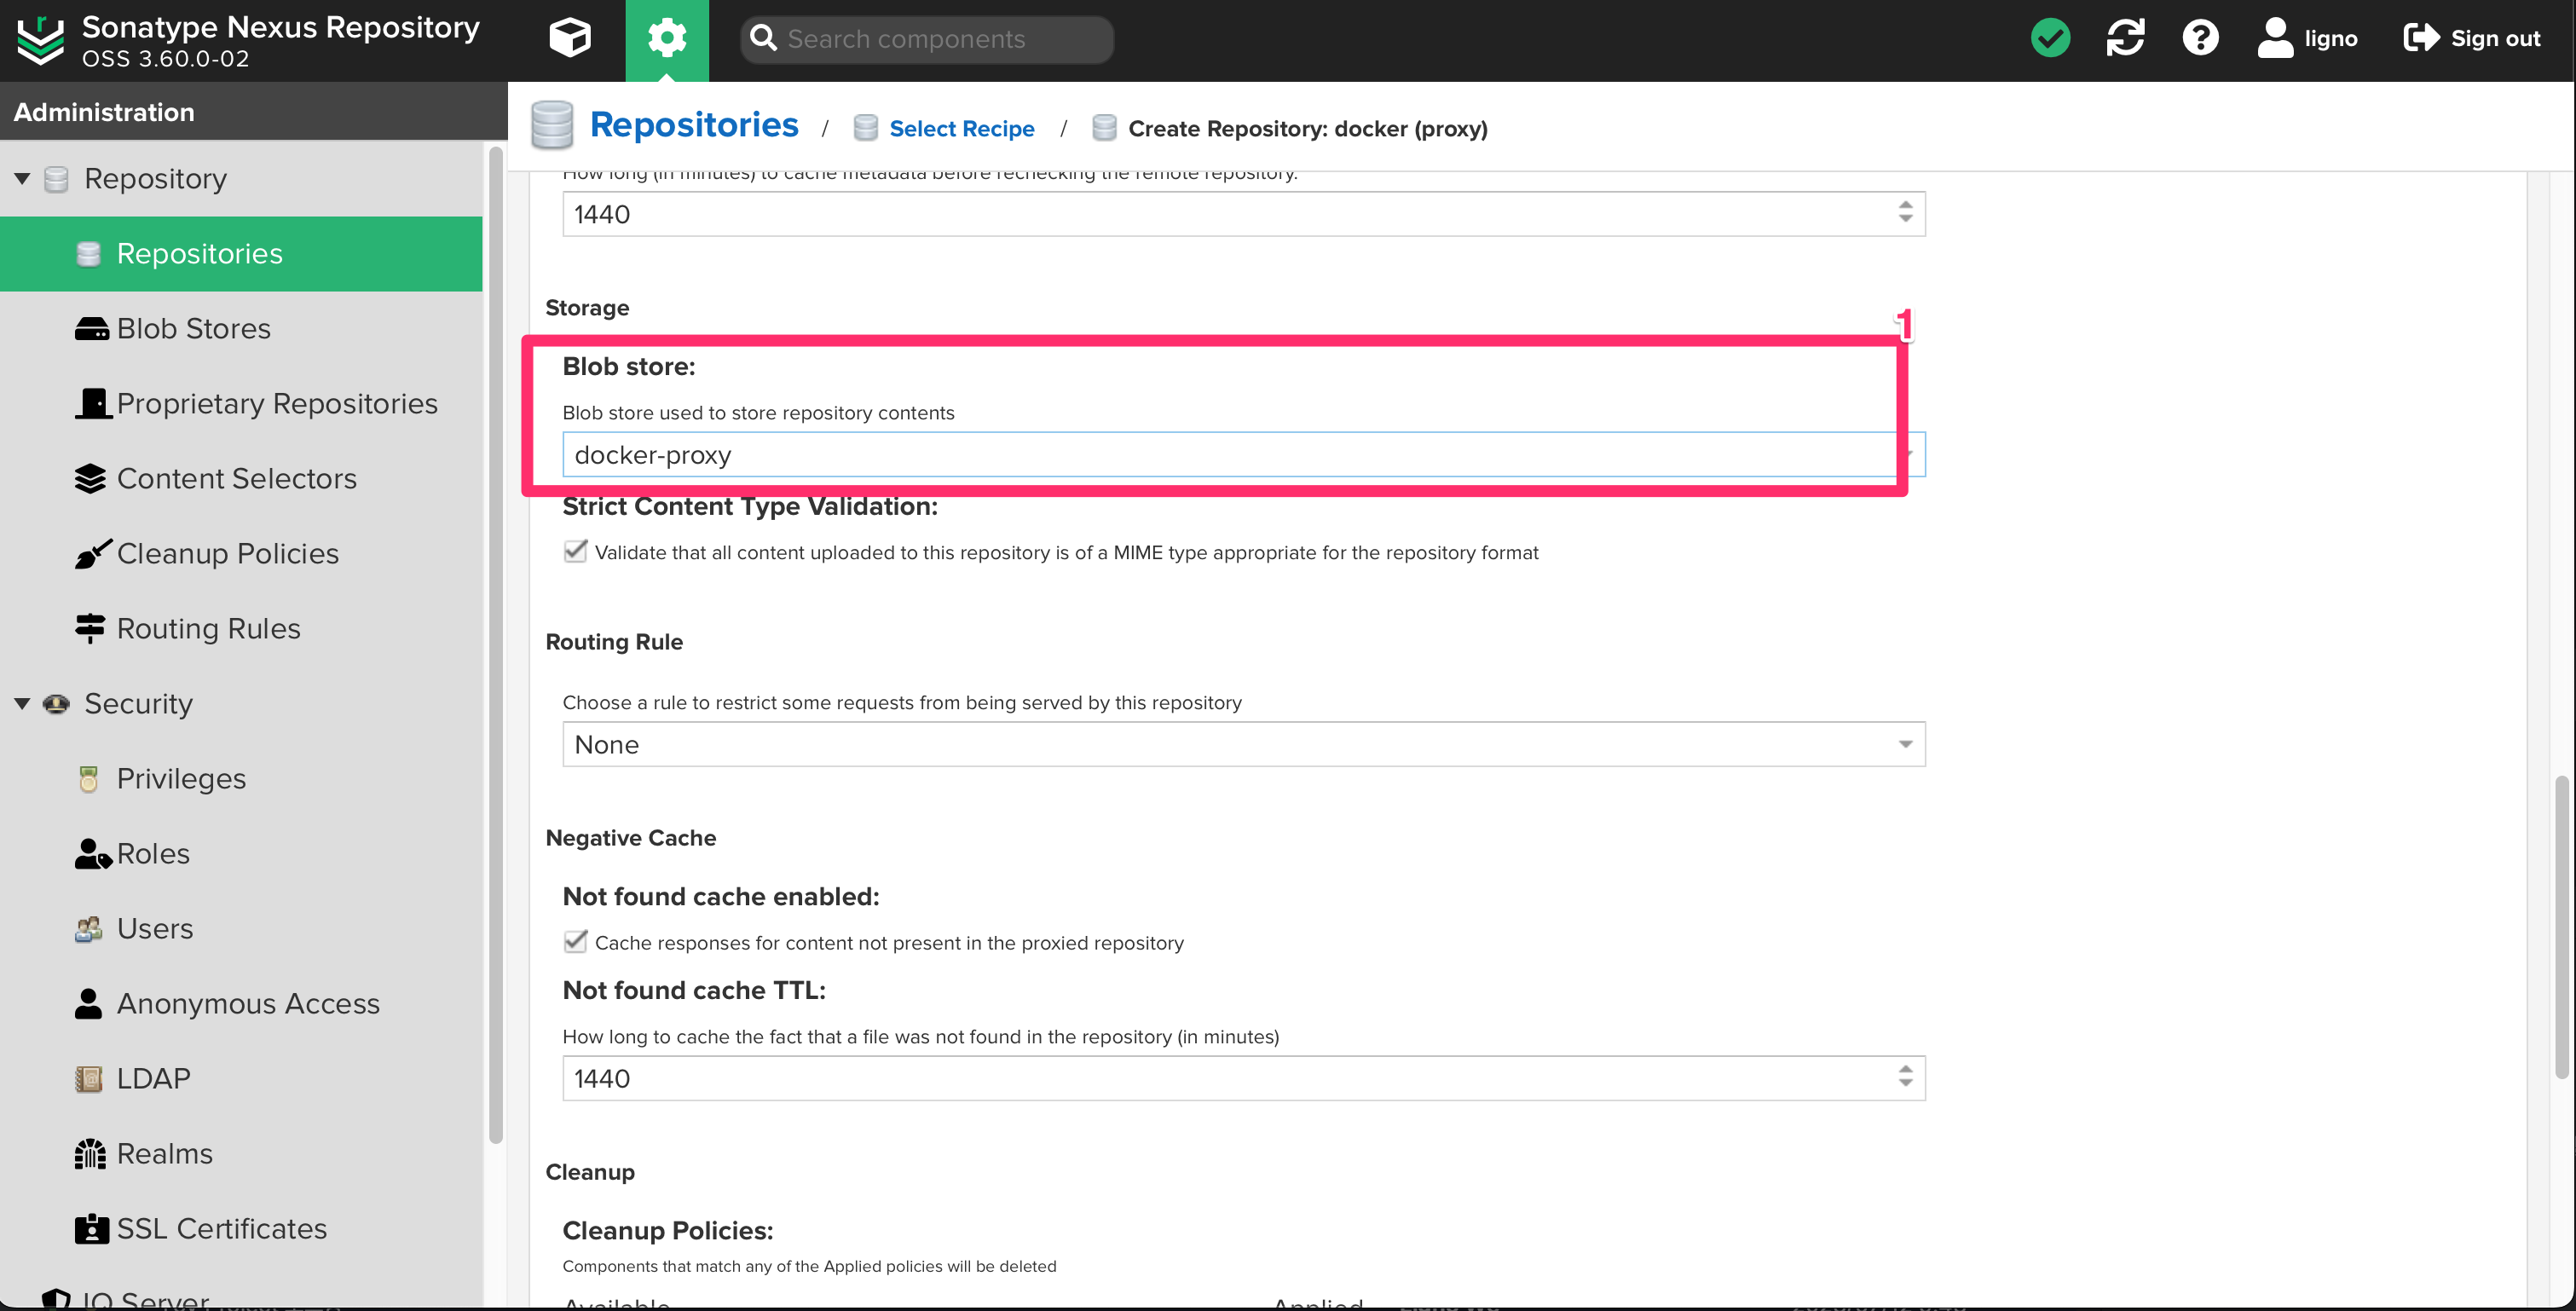This screenshot has height=1311, width=2576.
Task: Open Blob Stores in sidebar
Action: 193,328
